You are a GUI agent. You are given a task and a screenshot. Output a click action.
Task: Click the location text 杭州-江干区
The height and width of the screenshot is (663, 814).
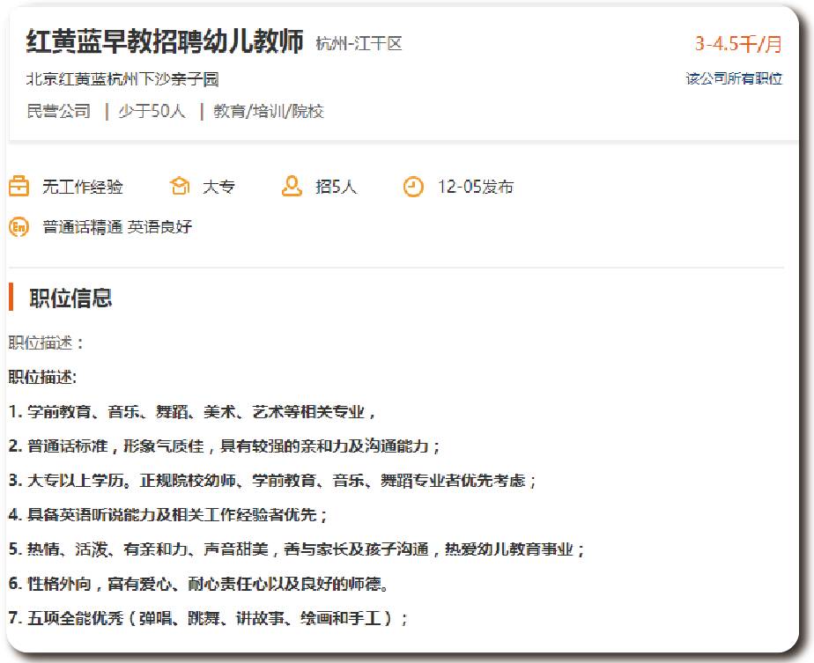[359, 43]
